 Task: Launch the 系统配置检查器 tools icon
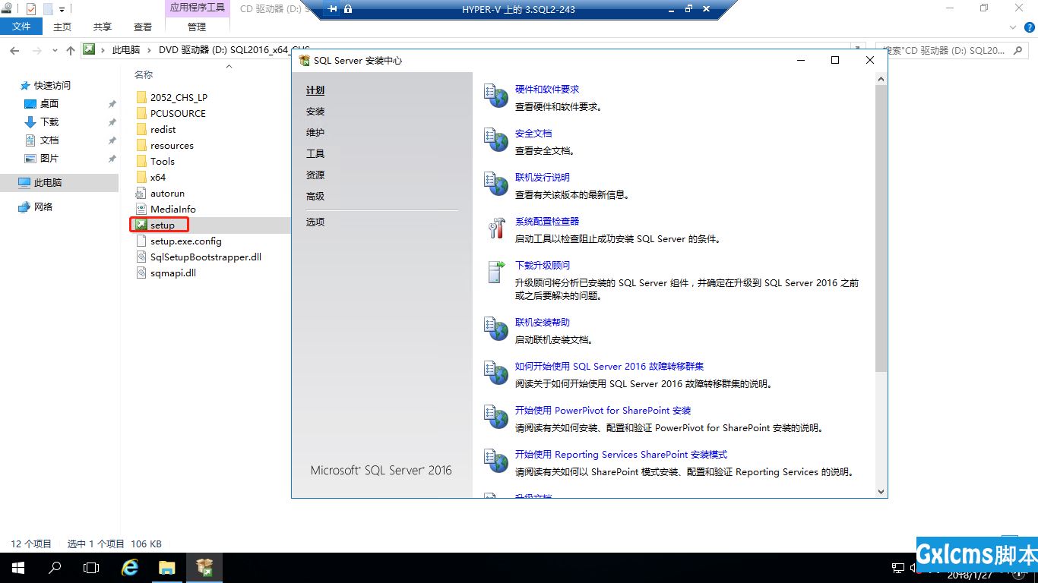497,228
